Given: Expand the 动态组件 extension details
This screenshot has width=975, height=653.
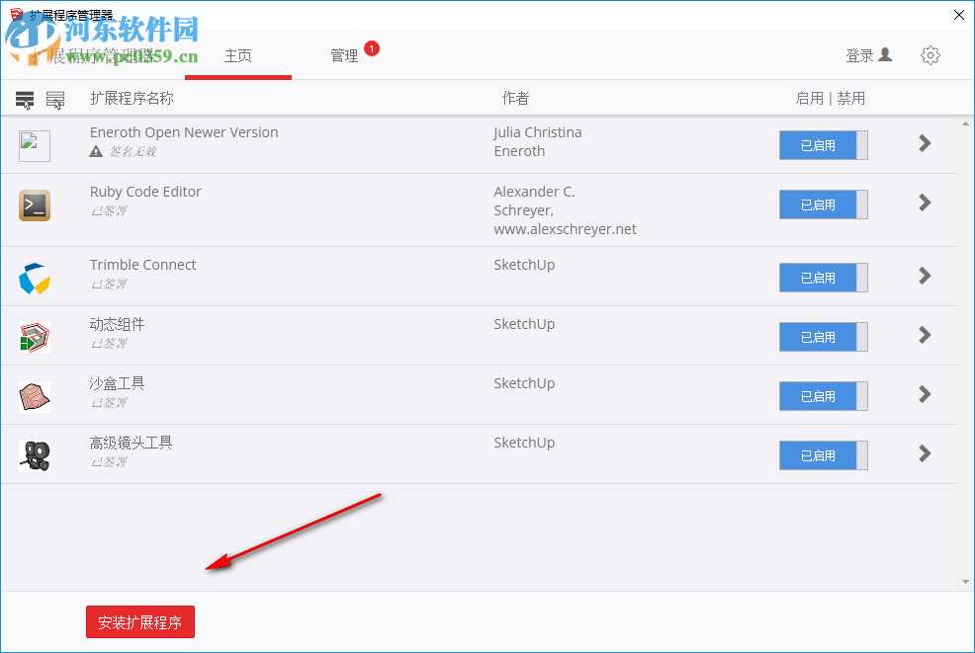Looking at the screenshot, I should (x=924, y=337).
